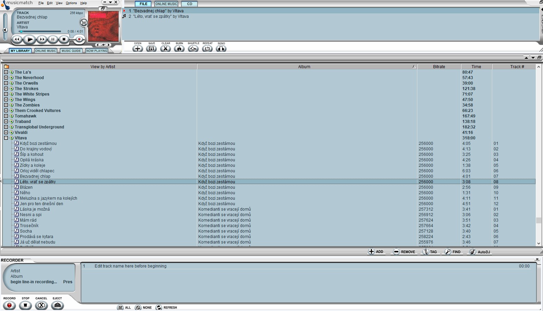The image size is (543, 311).
Task: Click the Clear playlist icon
Action: (x=165, y=49)
